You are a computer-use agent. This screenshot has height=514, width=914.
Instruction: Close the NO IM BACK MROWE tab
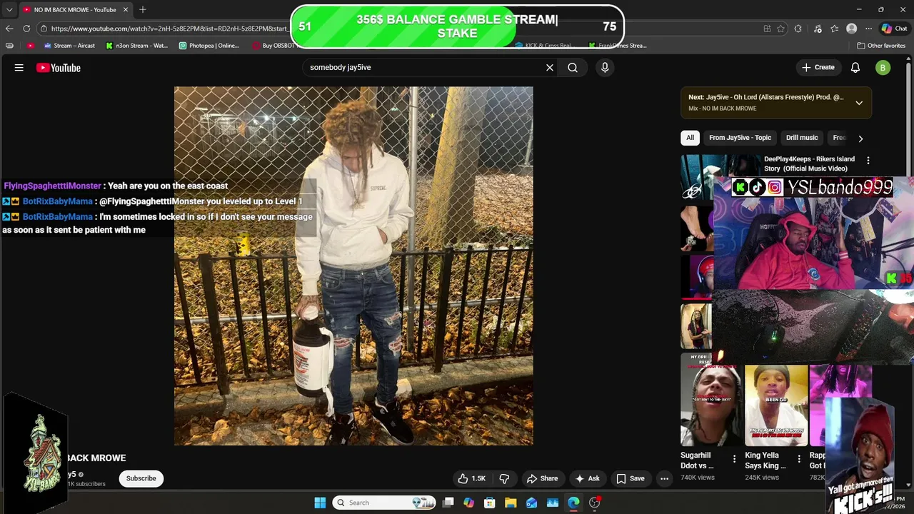pos(126,10)
